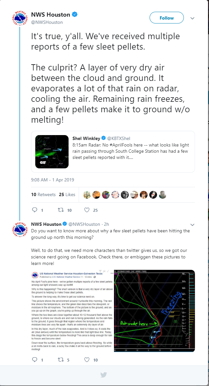Like the second NWS Houston tweet

[x=87, y=360]
